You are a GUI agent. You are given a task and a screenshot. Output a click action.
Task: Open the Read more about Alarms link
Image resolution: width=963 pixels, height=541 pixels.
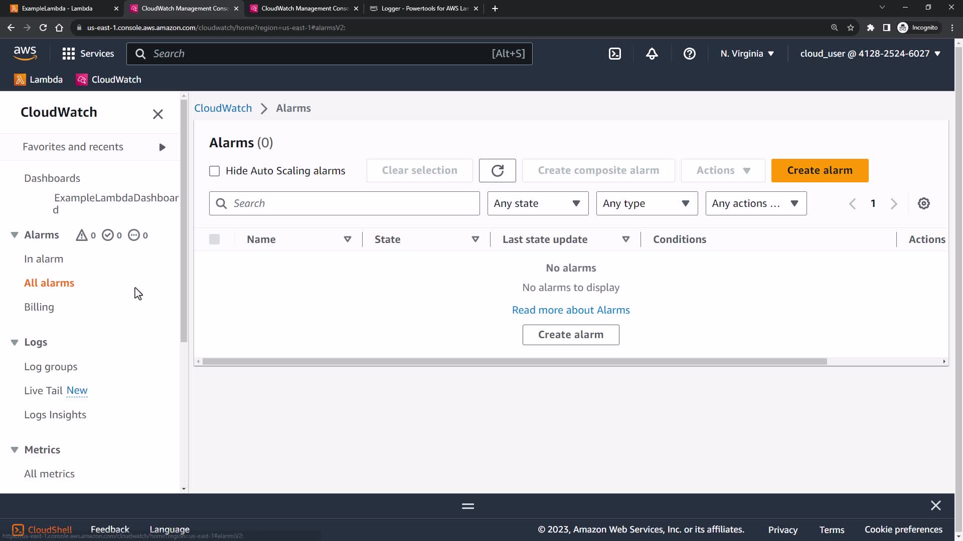571,310
